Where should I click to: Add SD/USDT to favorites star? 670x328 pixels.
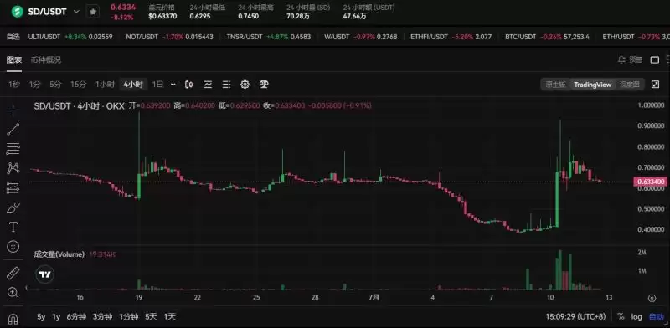point(93,12)
